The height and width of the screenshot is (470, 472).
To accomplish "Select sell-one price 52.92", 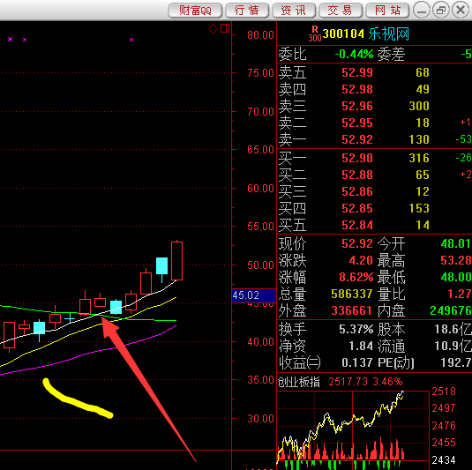I will pos(357,139).
